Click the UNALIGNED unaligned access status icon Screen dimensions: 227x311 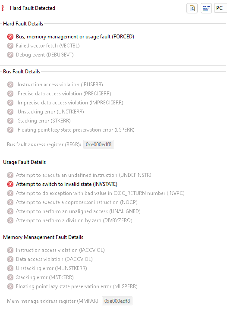(10, 211)
